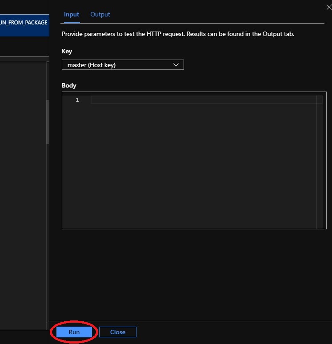Image resolution: width=332 pixels, height=344 pixels.
Task: Select the RUN_FROM_PACKAGE setting row
Action: click(24, 25)
